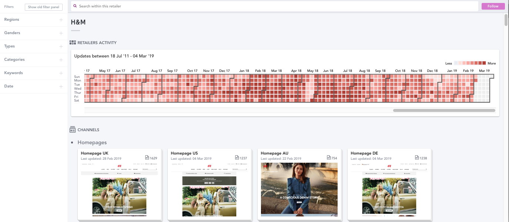Image resolution: width=509 pixels, height=222 pixels.
Task: Click the 'Updates between 18 Jul '11 - 04 Mar '19' text
Action: pos(114,56)
